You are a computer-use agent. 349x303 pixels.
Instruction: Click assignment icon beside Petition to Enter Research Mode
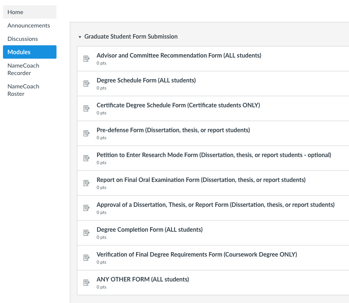point(86,158)
